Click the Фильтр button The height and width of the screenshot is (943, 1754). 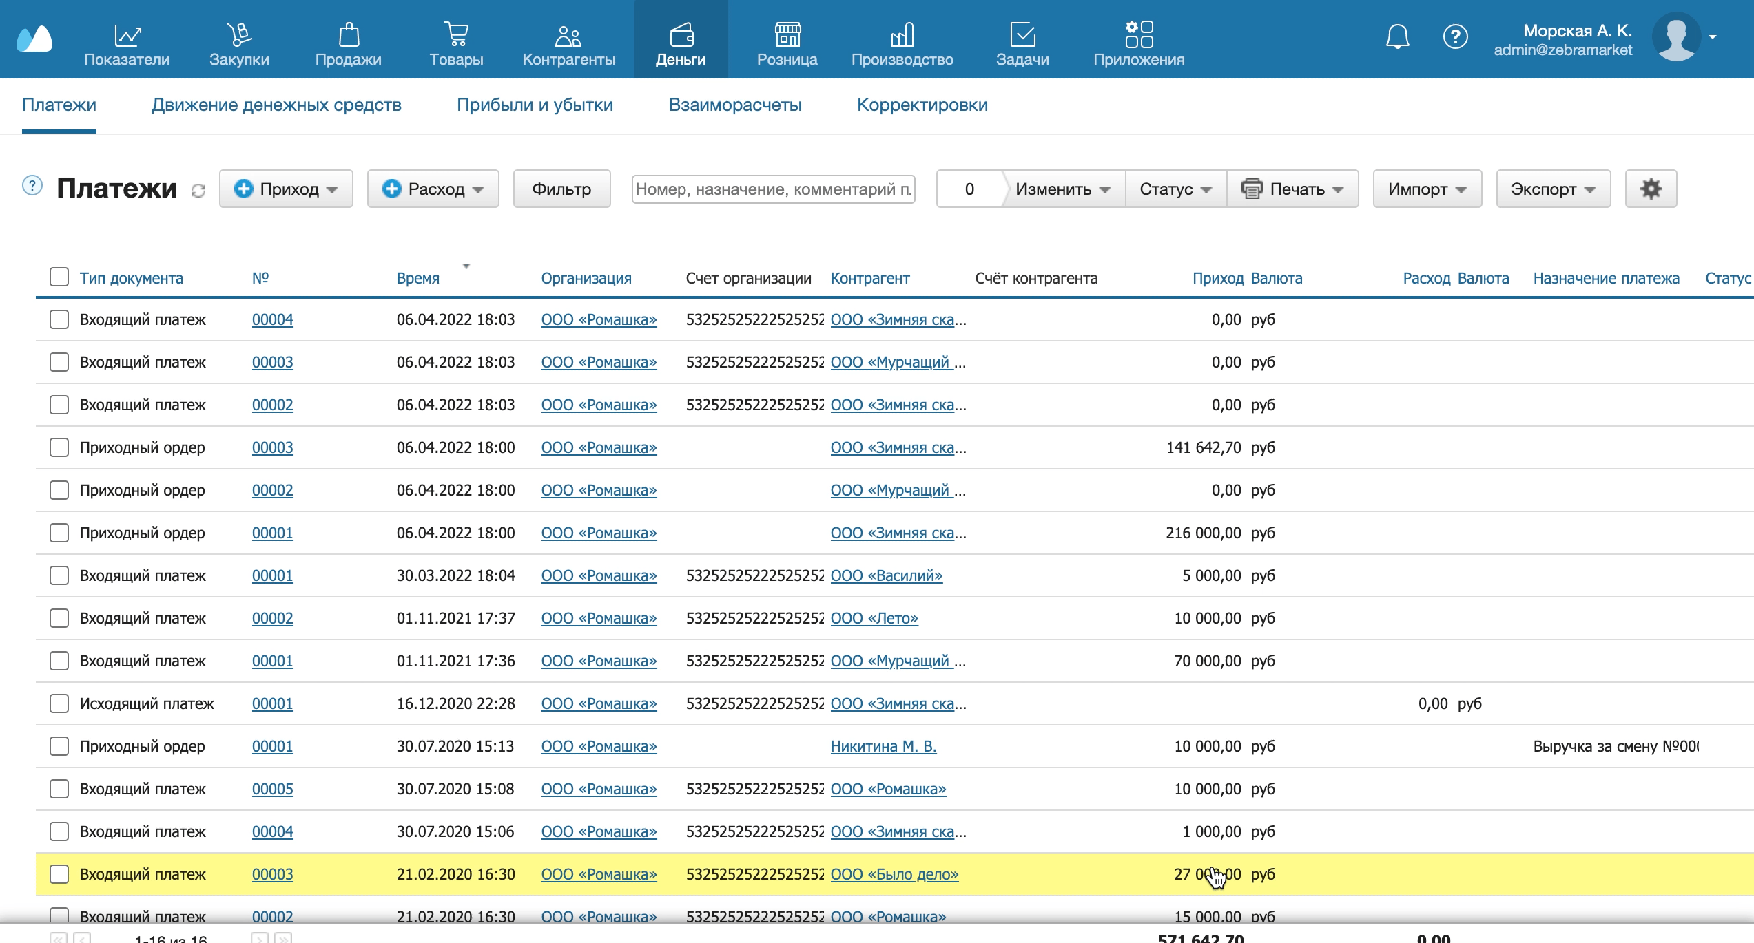click(x=561, y=189)
